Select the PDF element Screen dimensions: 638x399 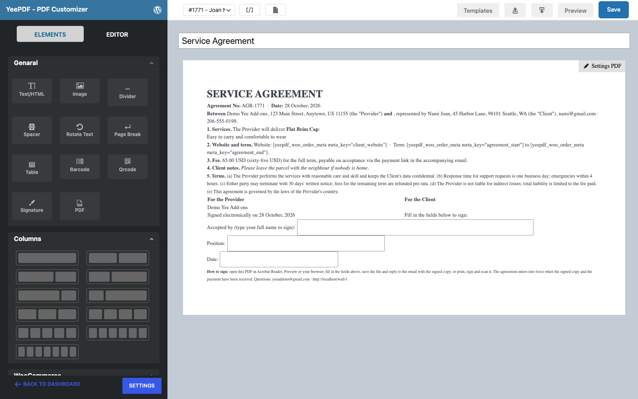pos(80,206)
